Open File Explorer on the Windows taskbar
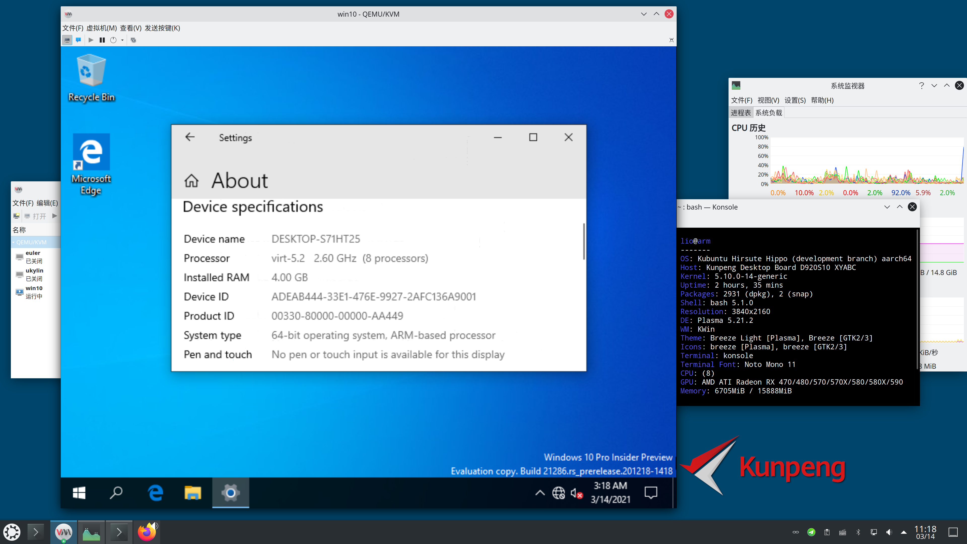Screen dimensions: 967x544 pyautogui.click(x=193, y=493)
